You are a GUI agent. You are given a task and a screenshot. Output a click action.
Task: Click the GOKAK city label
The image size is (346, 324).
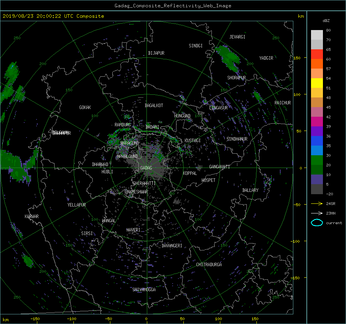(85, 107)
